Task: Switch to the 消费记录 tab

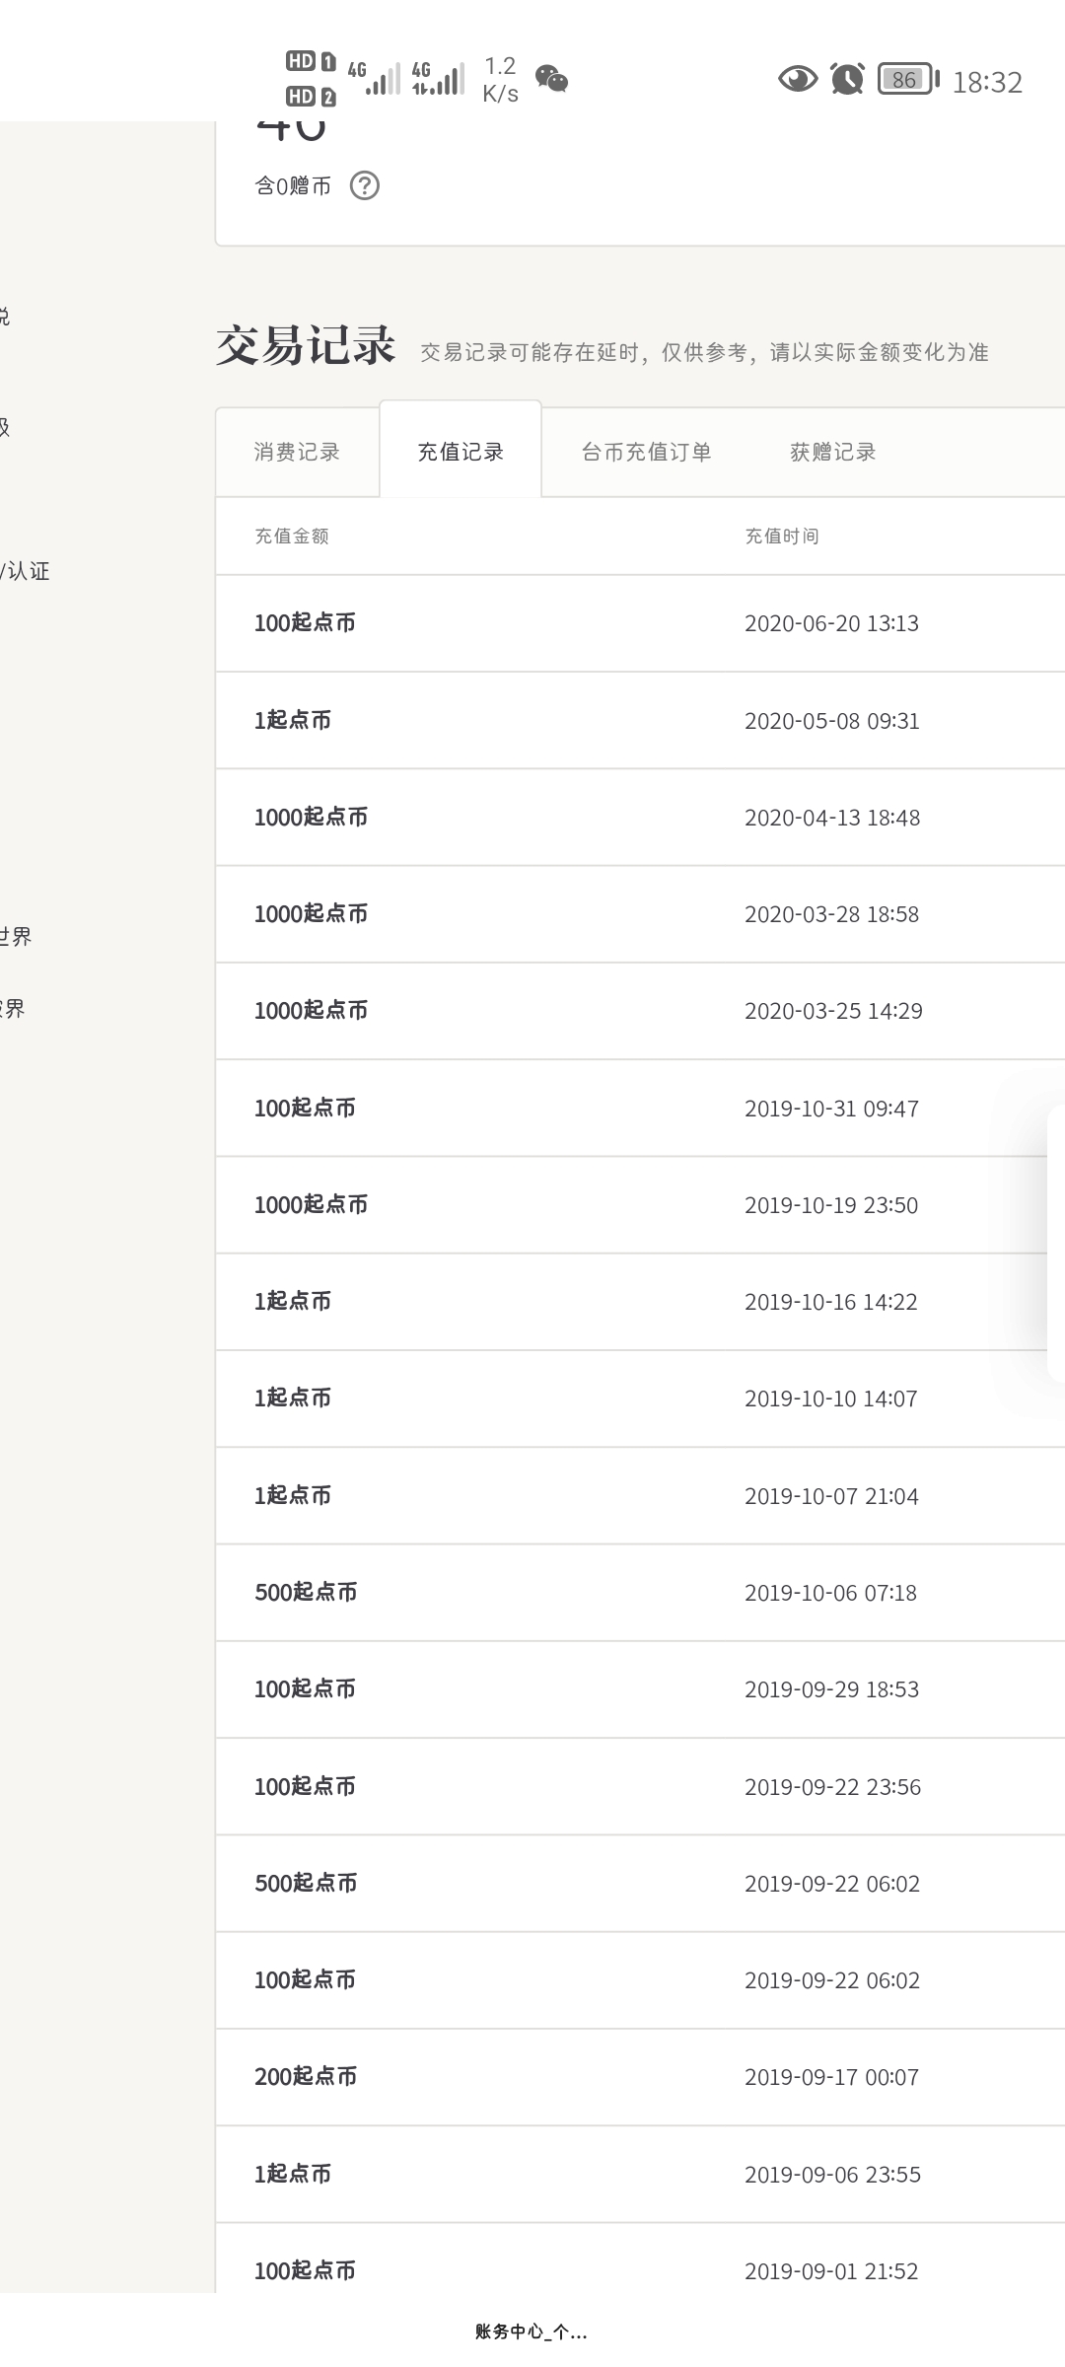Action: point(297,452)
